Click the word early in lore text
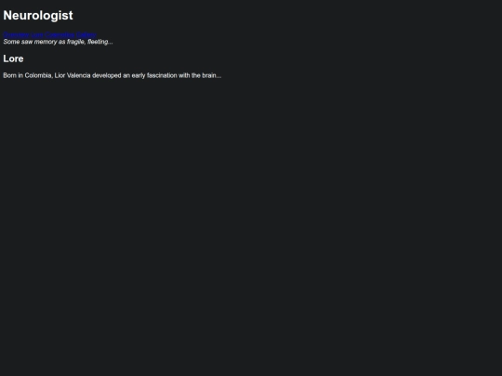The image size is (502, 376). tap(139, 75)
